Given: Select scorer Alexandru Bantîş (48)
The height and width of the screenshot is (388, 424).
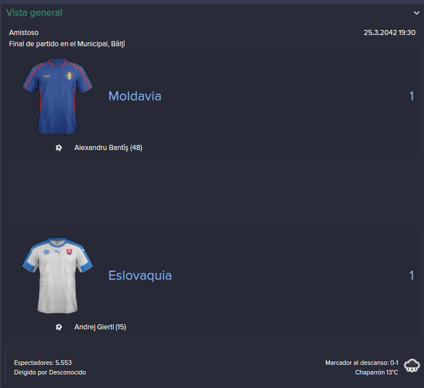Looking at the screenshot, I should 108,148.
